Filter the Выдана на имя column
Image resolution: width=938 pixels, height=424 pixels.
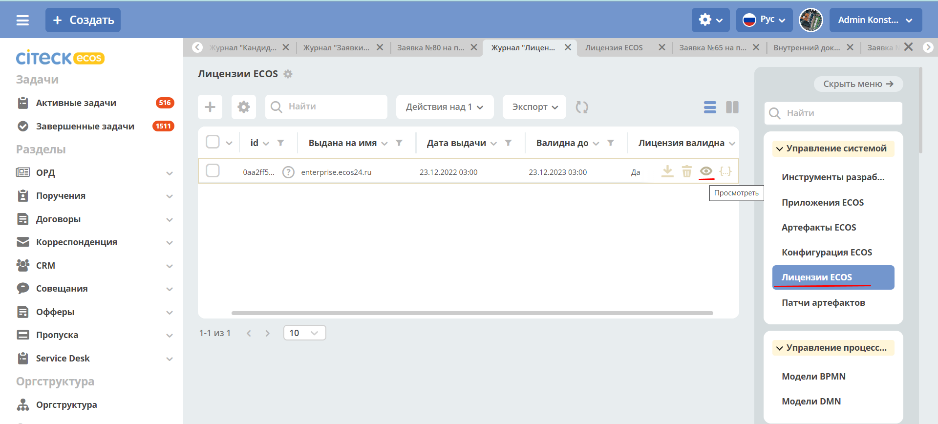click(x=399, y=143)
